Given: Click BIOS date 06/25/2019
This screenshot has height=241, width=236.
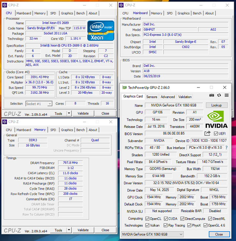Looking at the screenshot, I should click(185, 76).
